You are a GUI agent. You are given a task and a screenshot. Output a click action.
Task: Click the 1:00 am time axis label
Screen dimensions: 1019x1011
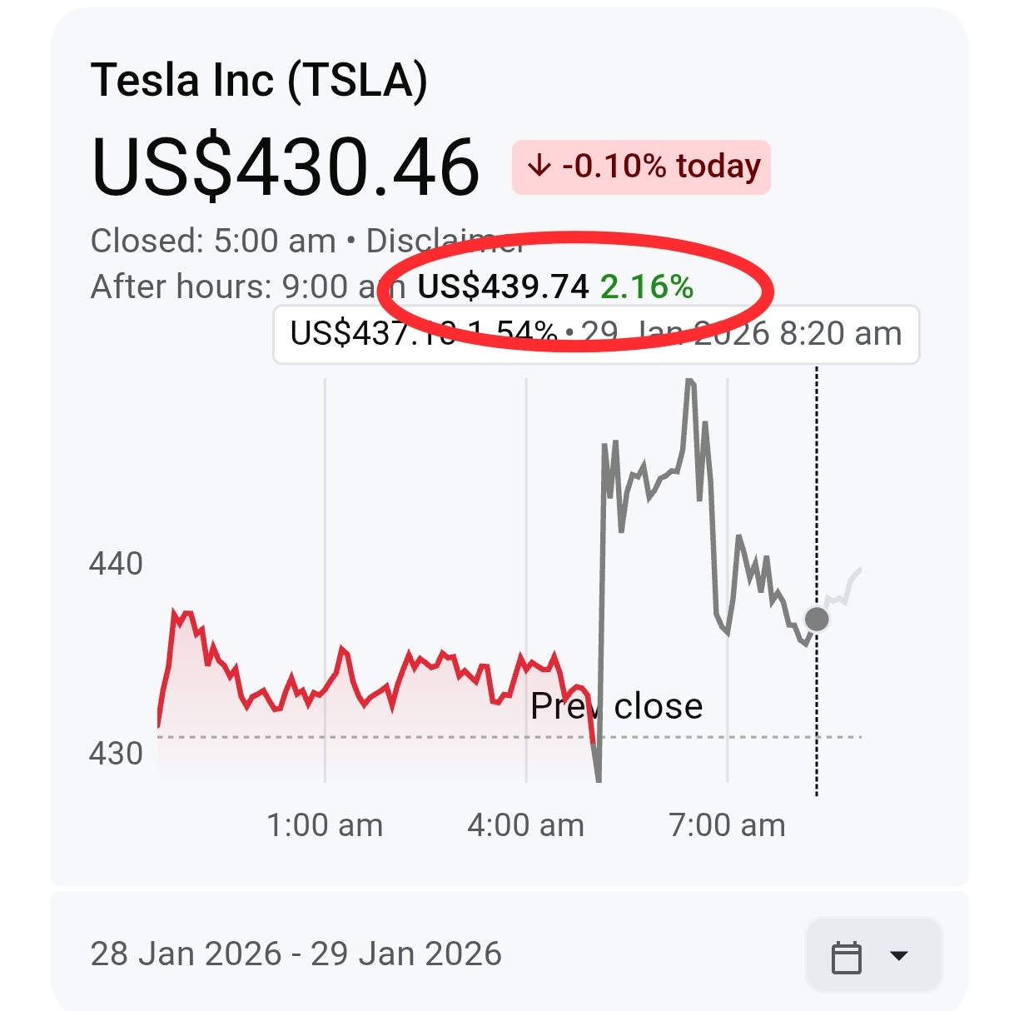click(x=325, y=825)
